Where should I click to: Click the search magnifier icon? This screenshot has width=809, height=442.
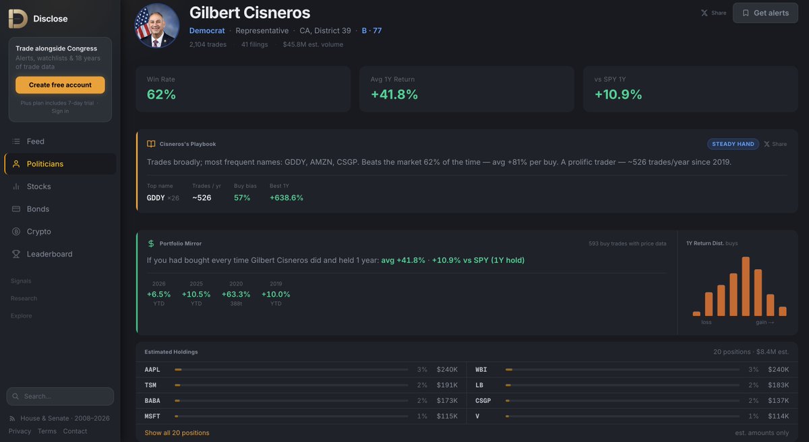(16, 396)
